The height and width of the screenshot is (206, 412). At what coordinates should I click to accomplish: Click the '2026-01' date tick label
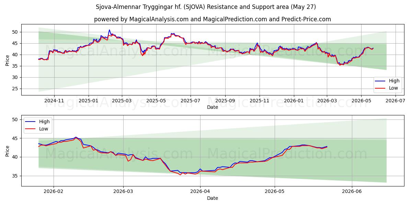coord(294,101)
